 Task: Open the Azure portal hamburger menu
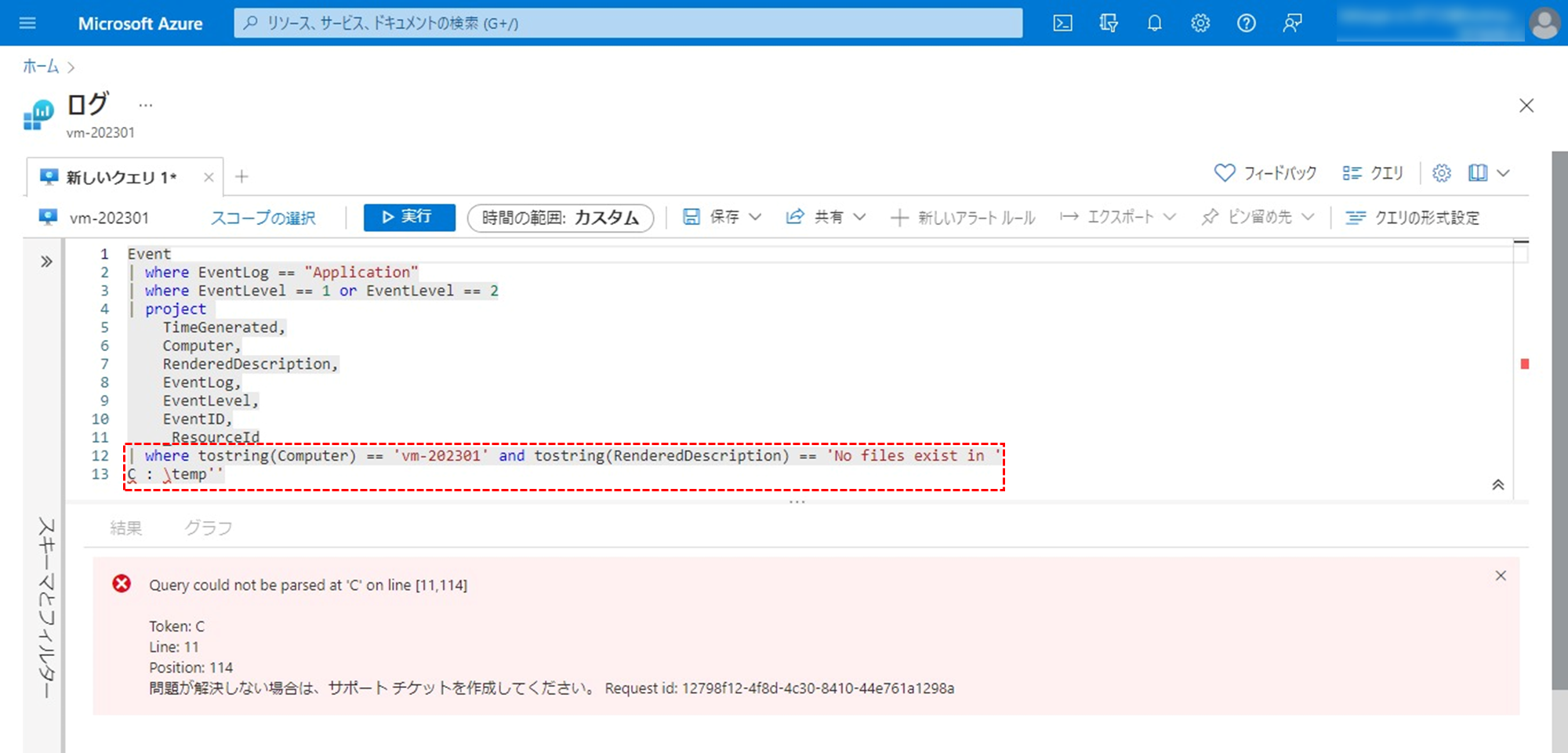[27, 24]
